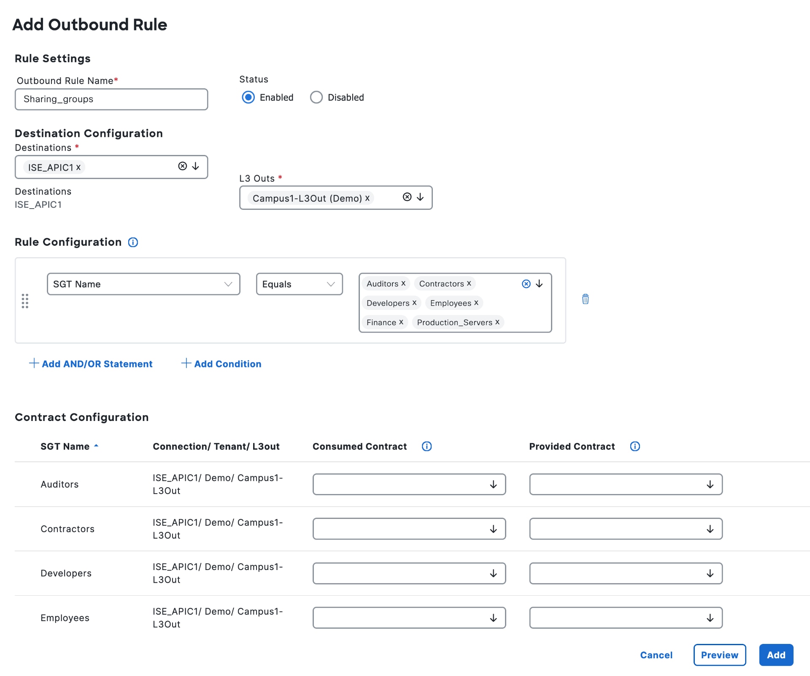810x676 pixels.
Task: Select the Disabled status radio button
Action: pyautogui.click(x=316, y=98)
